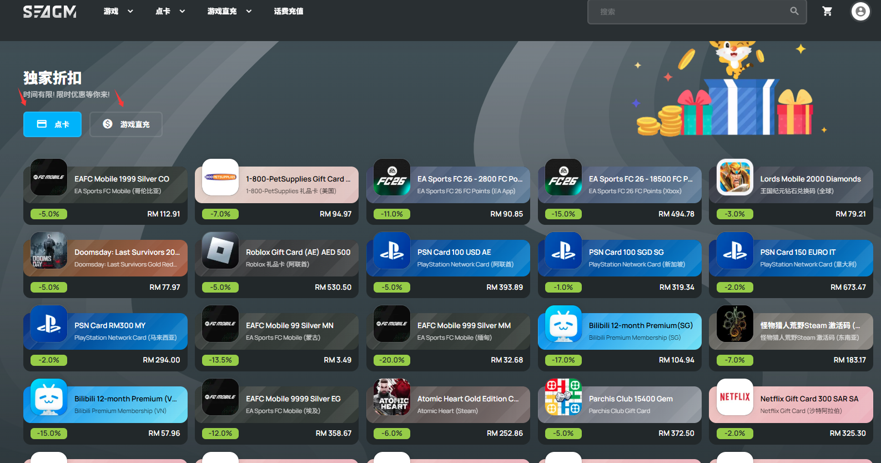Open EA Sports FC 26 18500 Points icon

563,177
